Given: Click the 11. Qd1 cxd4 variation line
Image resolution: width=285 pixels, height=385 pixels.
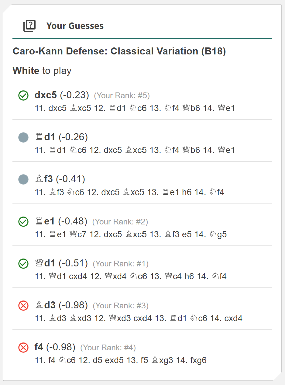Looking at the screenshot, I should [x=131, y=276].
